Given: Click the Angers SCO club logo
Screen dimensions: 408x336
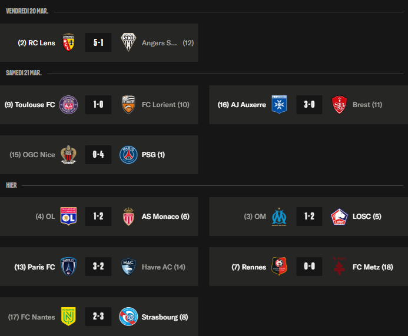Looking at the screenshot, I should point(128,42).
